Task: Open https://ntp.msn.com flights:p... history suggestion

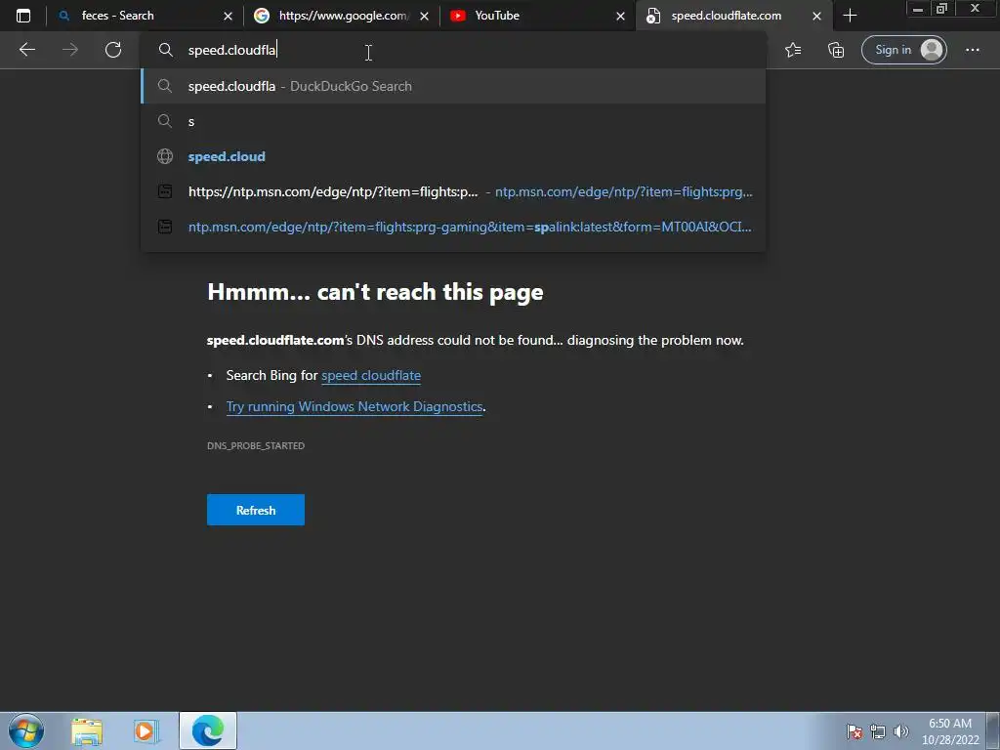Action: pos(453,191)
